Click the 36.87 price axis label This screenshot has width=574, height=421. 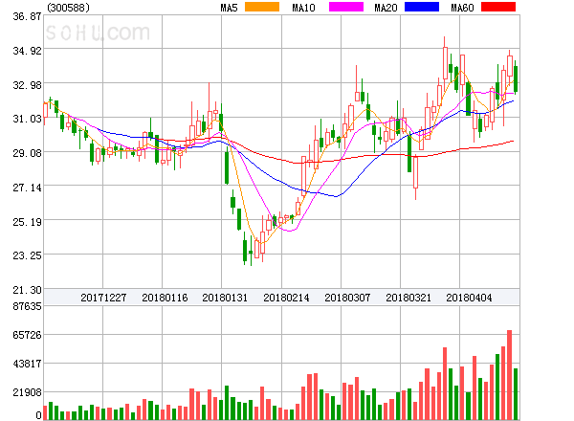[27, 16]
